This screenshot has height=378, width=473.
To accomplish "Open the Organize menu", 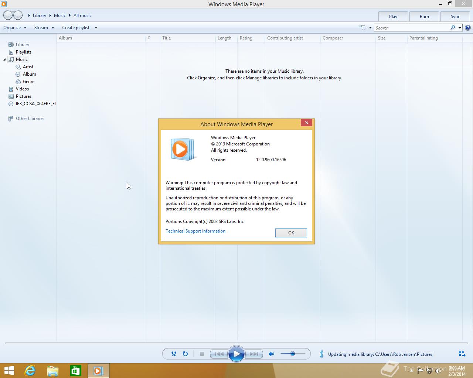I will tap(15, 28).
